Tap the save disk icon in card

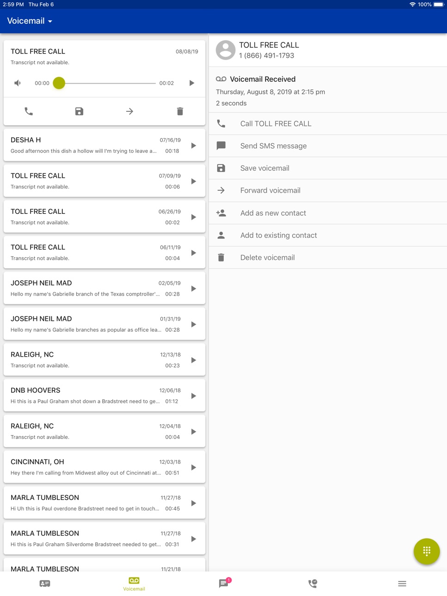point(79,111)
